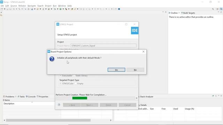
Task: Select the C/C++ perspective icon
Action: click(x=221, y=9)
